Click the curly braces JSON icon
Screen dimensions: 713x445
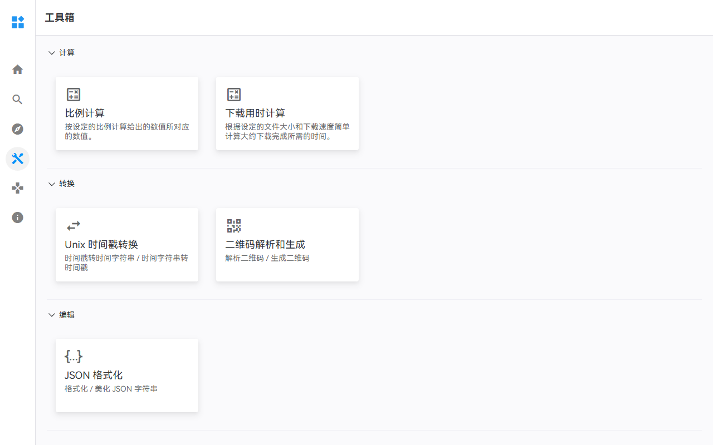click(x=74, y=357)
